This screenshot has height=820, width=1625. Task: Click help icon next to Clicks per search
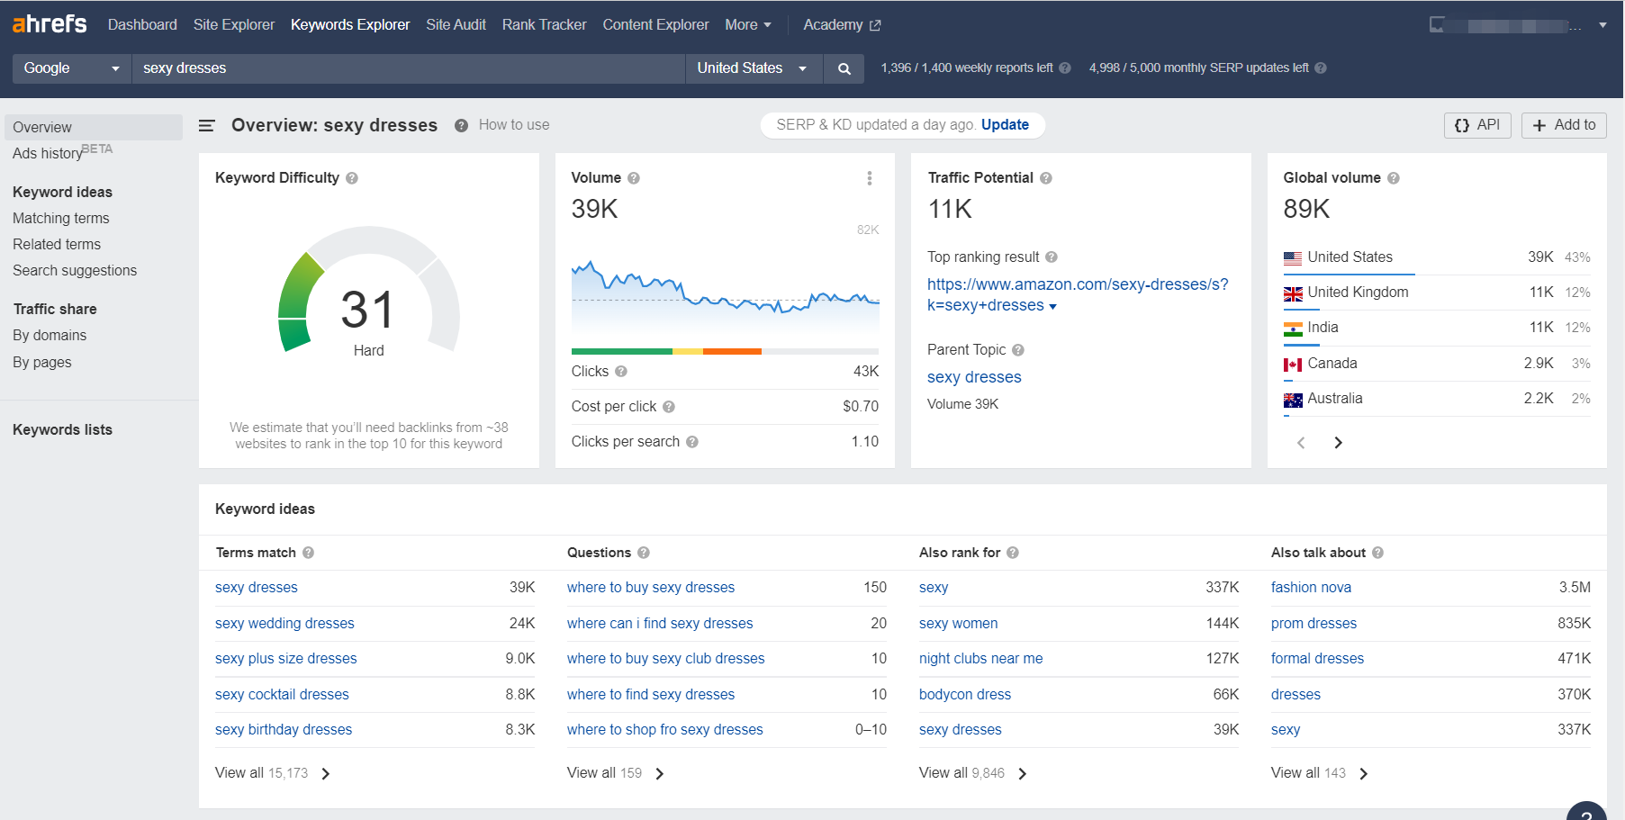(x=692, y=442)
